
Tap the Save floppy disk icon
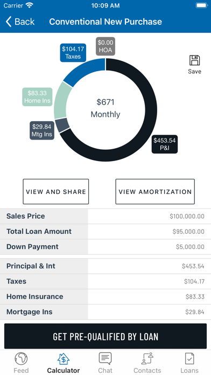[194, 60]
